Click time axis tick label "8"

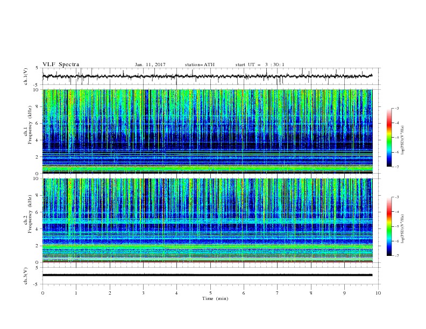click(311, 293)
